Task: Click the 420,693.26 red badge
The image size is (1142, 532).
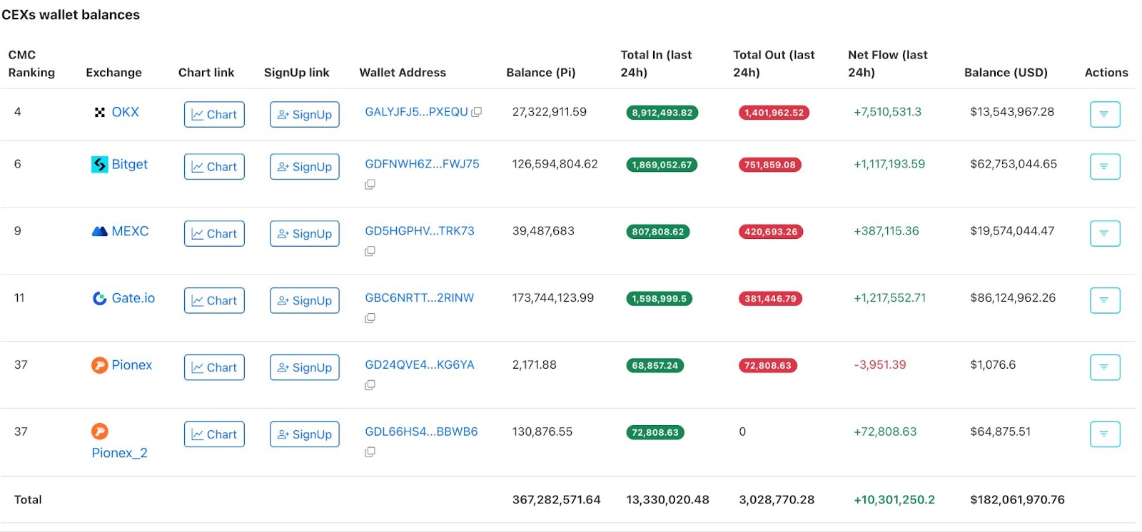Action: click(x=771, y=232)
